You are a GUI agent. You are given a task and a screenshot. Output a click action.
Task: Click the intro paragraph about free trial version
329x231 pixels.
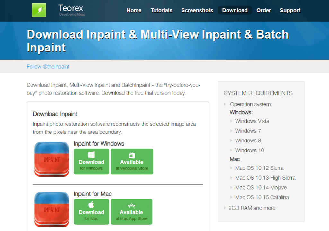tap(113, 89)
